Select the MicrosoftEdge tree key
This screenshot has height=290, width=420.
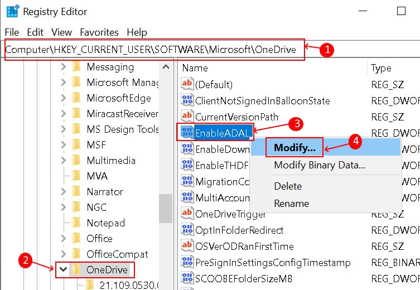119,98
